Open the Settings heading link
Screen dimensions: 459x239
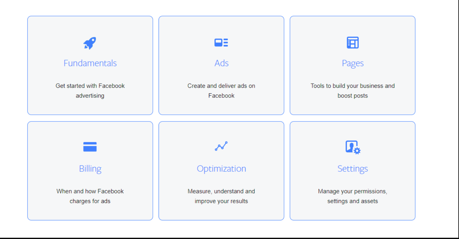[353, 169]
